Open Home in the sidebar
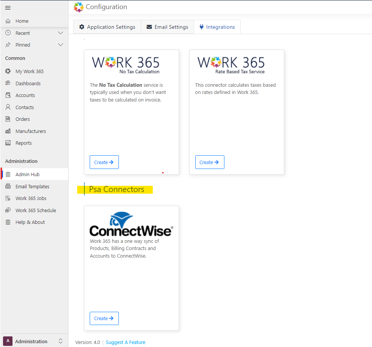 [34, 21]
